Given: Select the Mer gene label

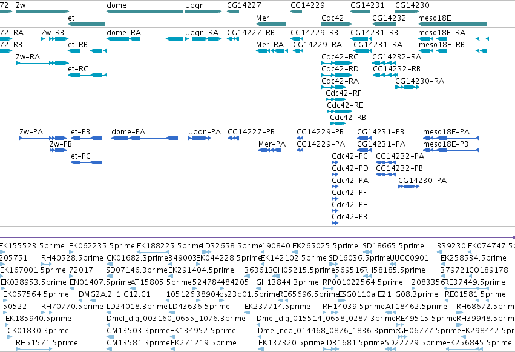Looking at the screenshot, I should click(x=263, y=18).
